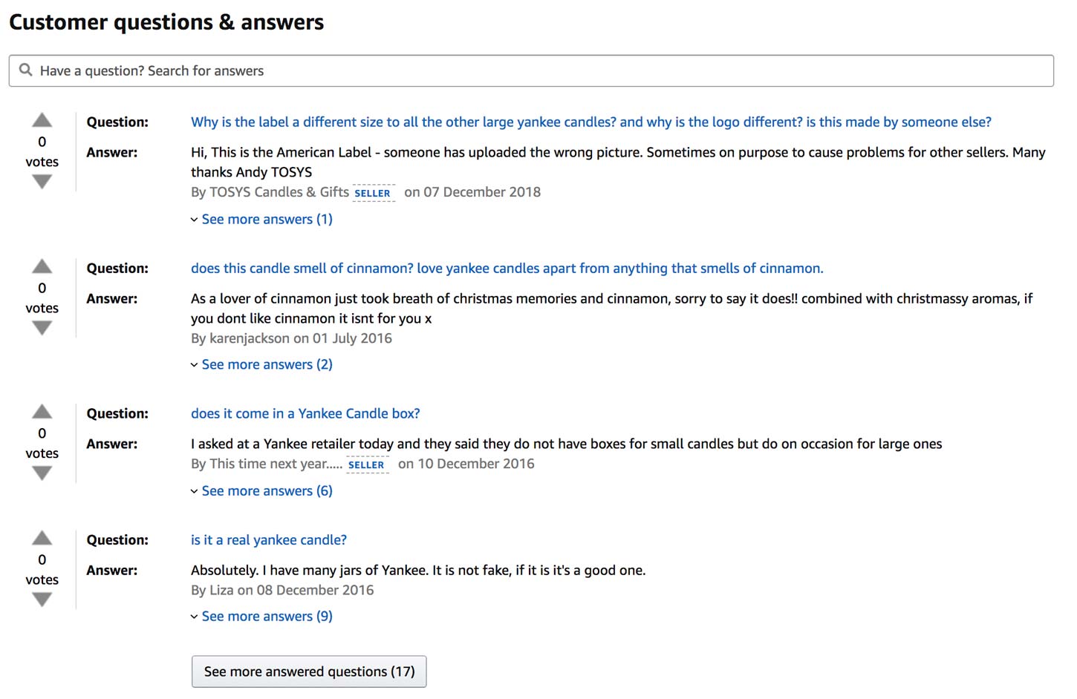Expand See more answers (6)

(266, 490)
